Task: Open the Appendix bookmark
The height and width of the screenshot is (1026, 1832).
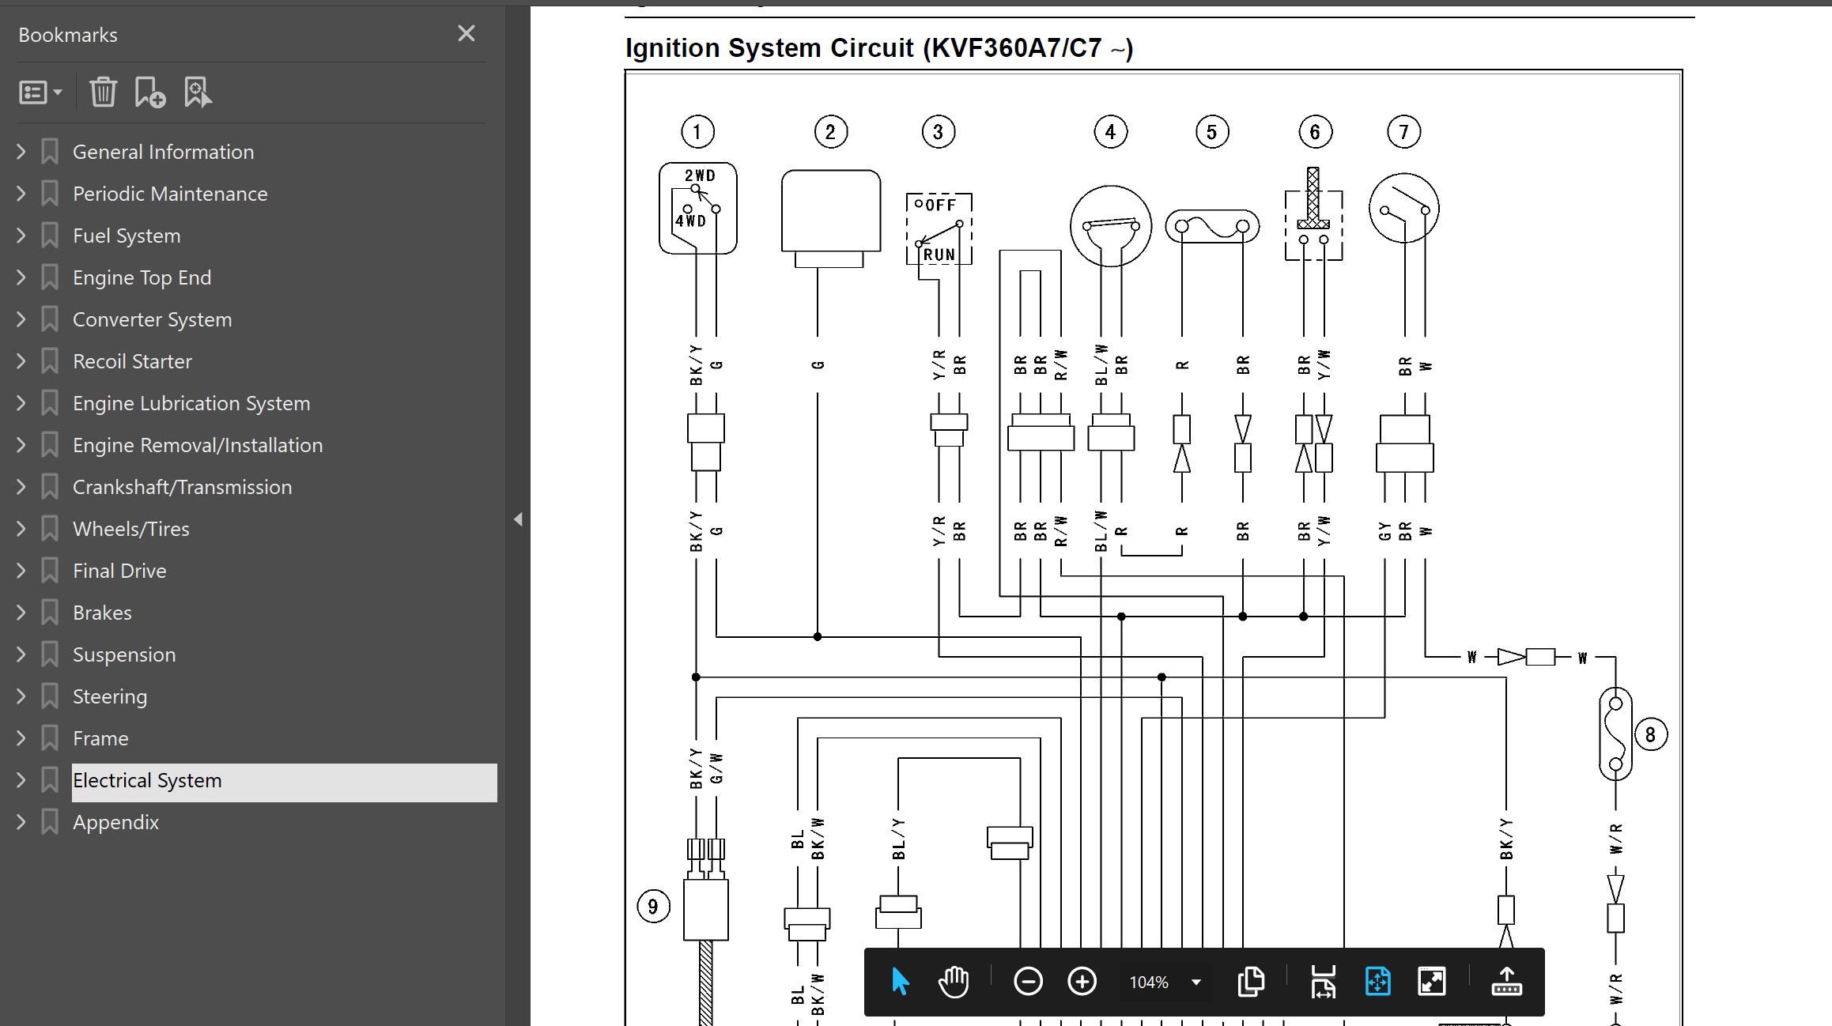Action: [115, 822]
